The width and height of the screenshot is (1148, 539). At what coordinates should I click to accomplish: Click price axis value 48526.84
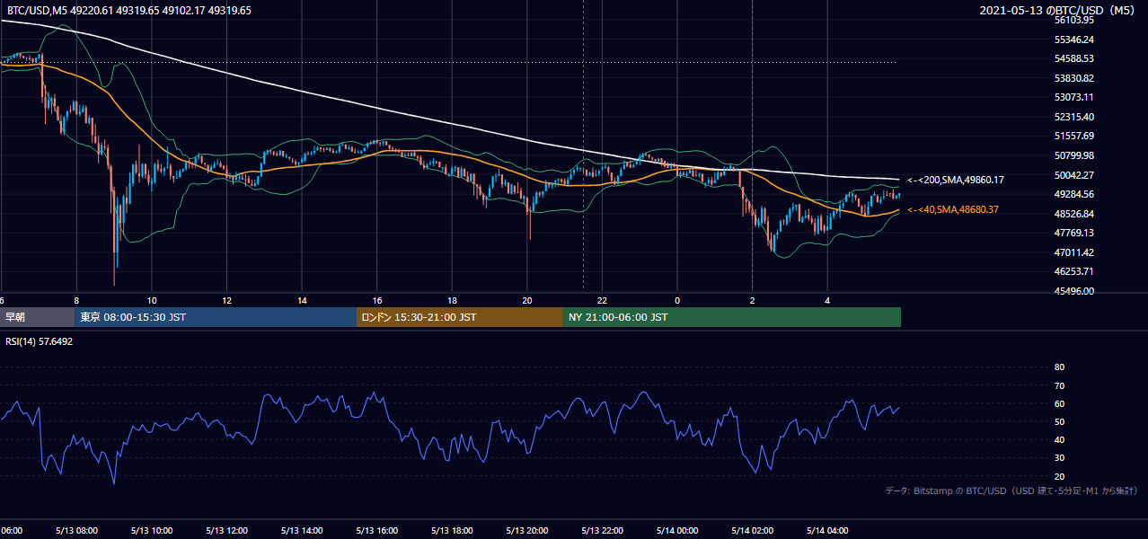(x=1073, y=214)
